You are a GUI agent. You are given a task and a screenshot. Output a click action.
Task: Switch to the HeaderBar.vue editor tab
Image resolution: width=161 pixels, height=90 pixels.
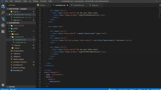point(79,5)
